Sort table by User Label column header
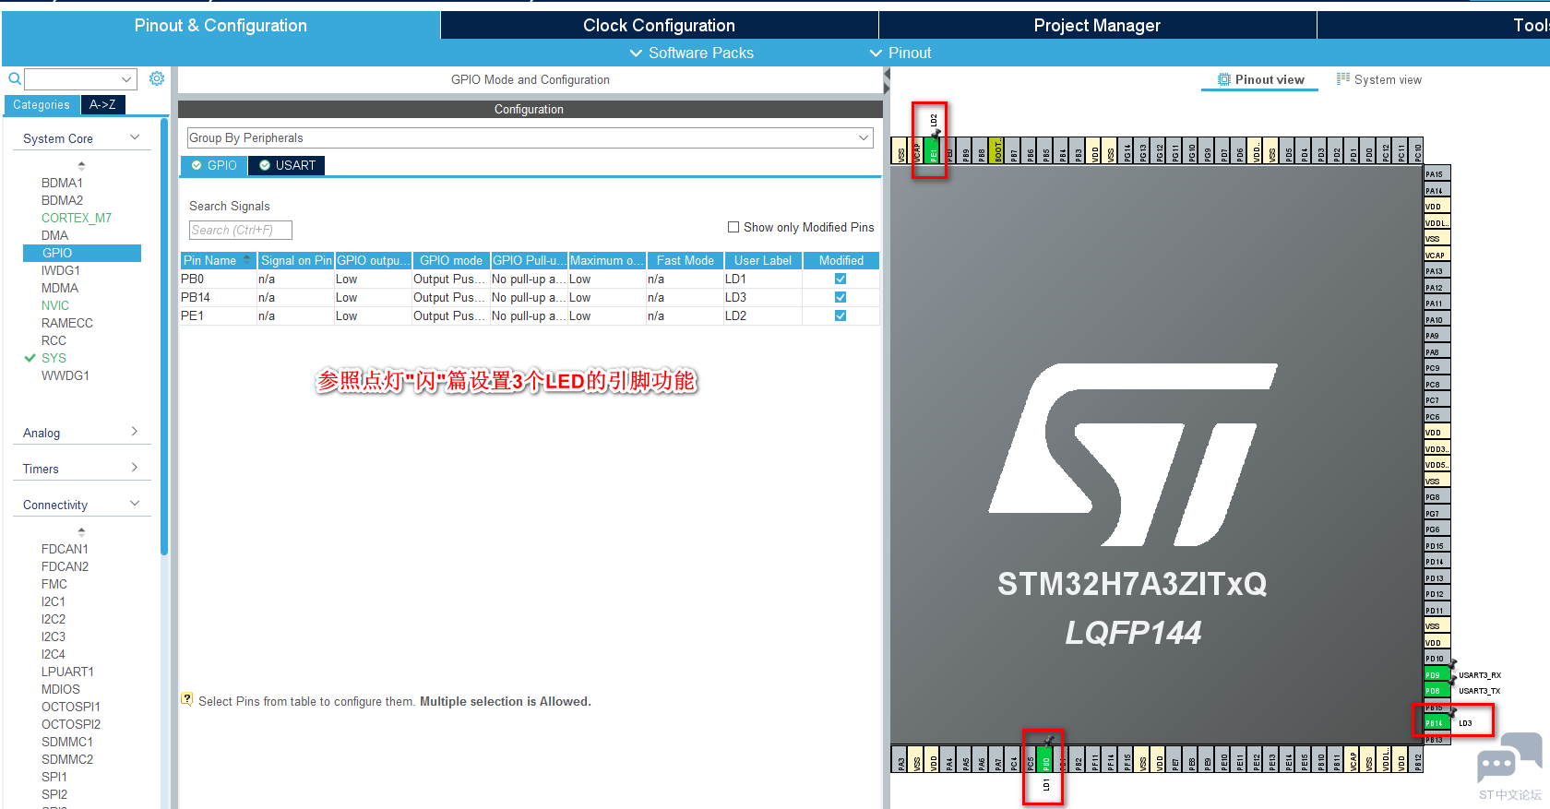 (763, 260)
